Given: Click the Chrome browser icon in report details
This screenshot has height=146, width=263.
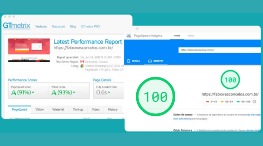Looking at the screenshot, I should click(x=82, y=66).
